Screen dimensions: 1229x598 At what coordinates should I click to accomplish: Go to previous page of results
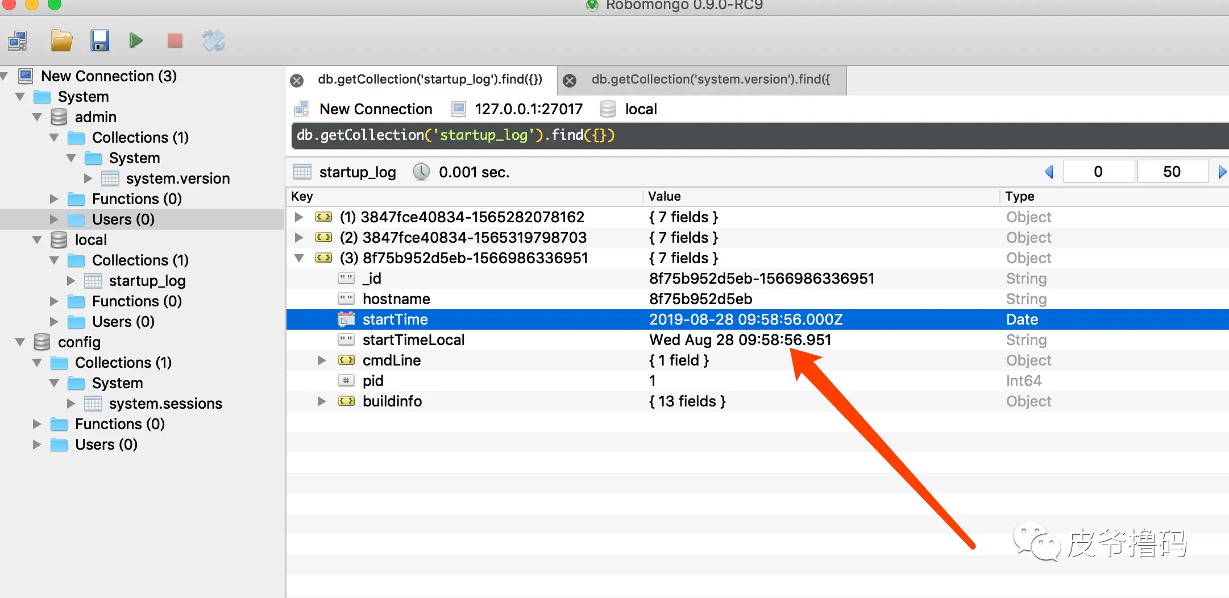click(1049, 172)
